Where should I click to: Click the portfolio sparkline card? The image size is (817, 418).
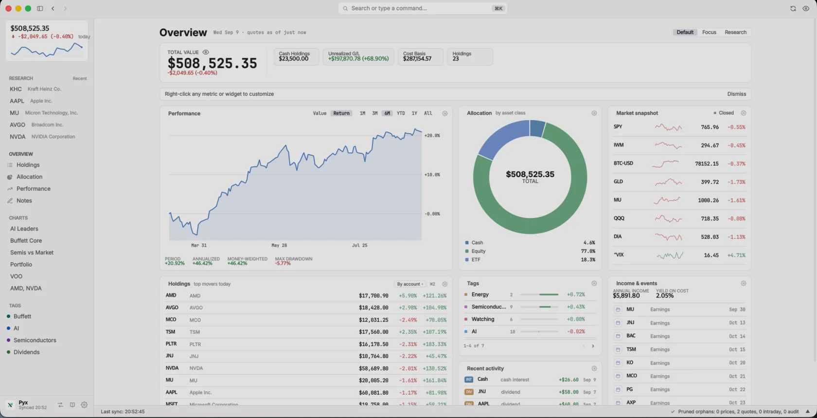(x=47, y=41)
